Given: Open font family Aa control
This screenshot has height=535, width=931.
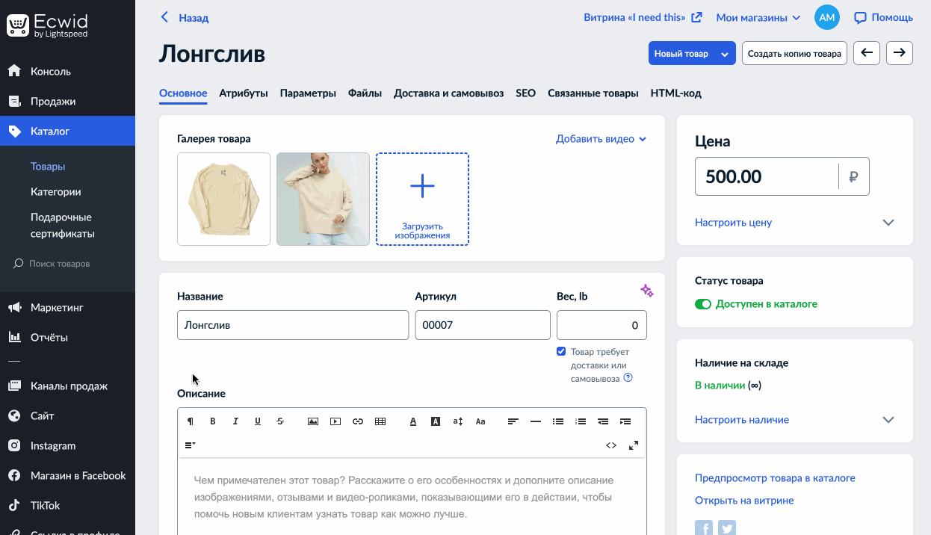Looking at the screenshot, I should pos(480,421).
